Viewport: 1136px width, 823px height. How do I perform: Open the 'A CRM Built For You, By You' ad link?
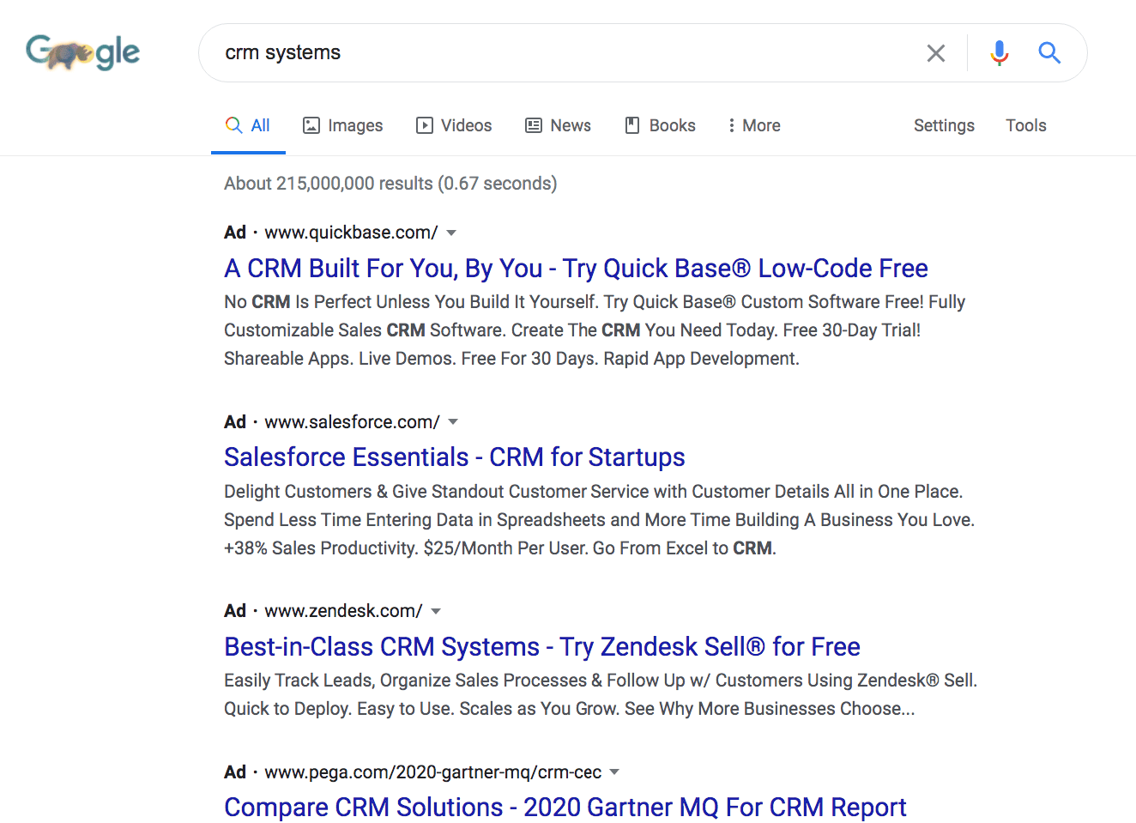576,269
